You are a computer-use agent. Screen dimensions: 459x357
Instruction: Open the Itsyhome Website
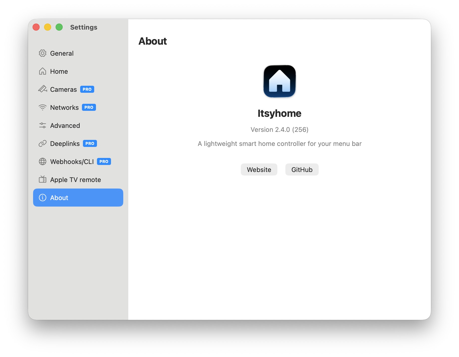(259, 169)
